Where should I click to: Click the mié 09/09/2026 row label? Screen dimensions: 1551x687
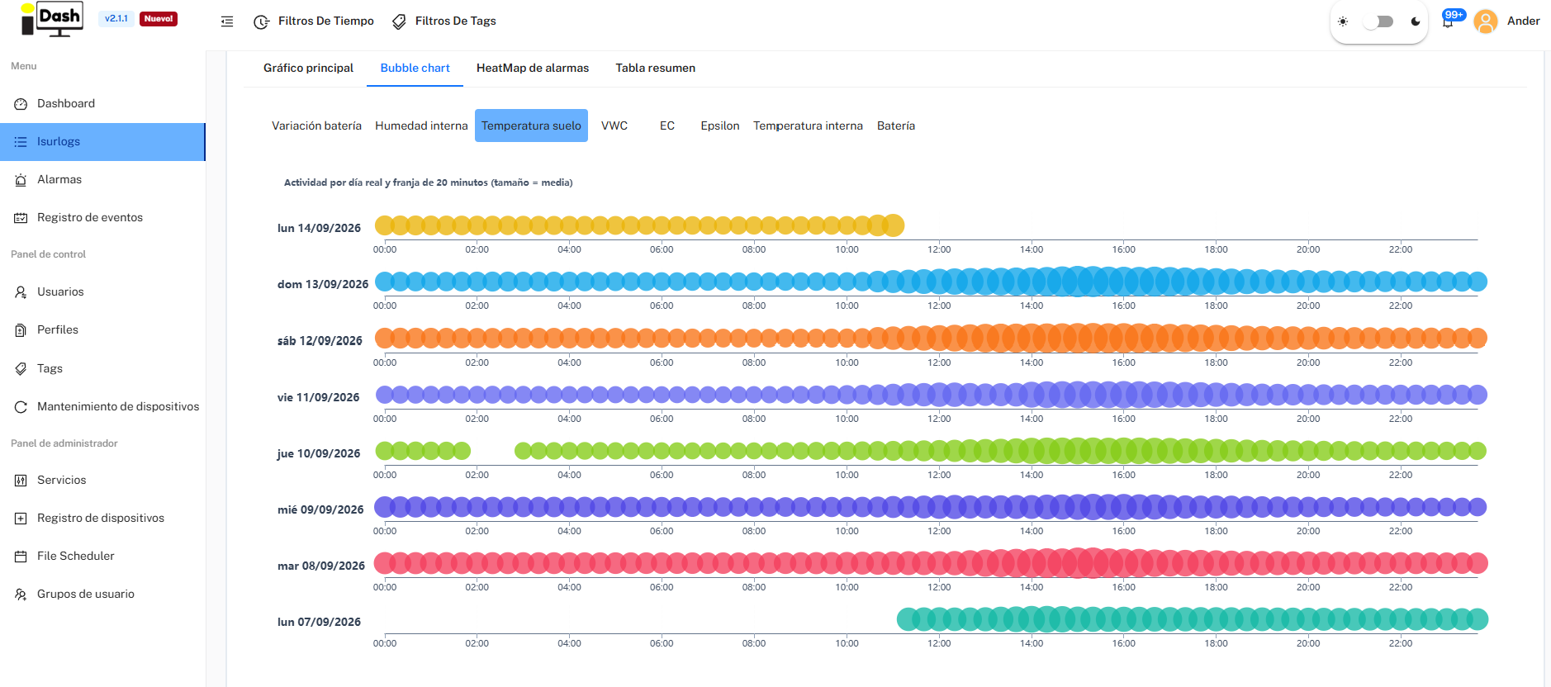pos(320,510)
